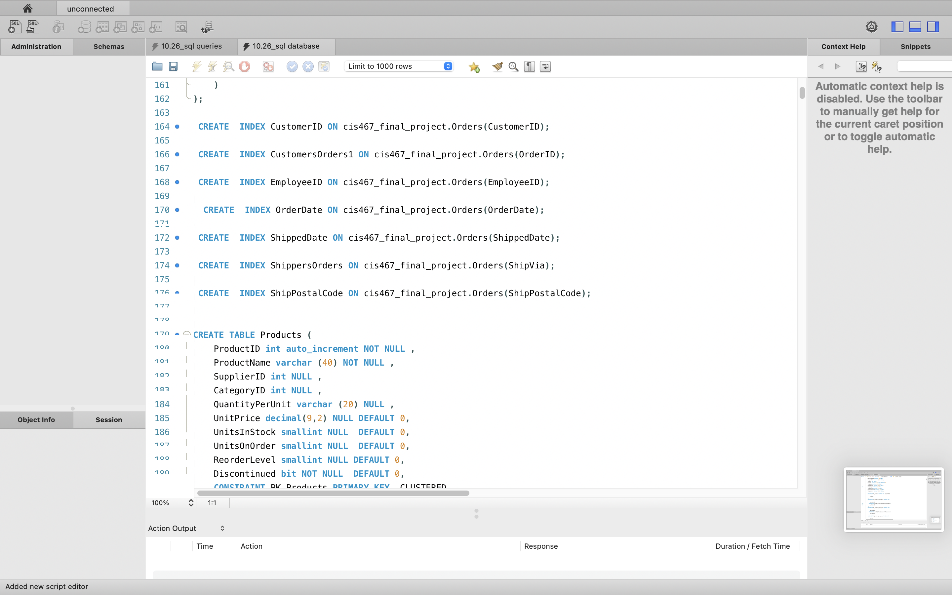Viewport: 952px width, 595px height.
Task: Switch to the 10.26_sql database tab
Action: click(x=285, y=46)
